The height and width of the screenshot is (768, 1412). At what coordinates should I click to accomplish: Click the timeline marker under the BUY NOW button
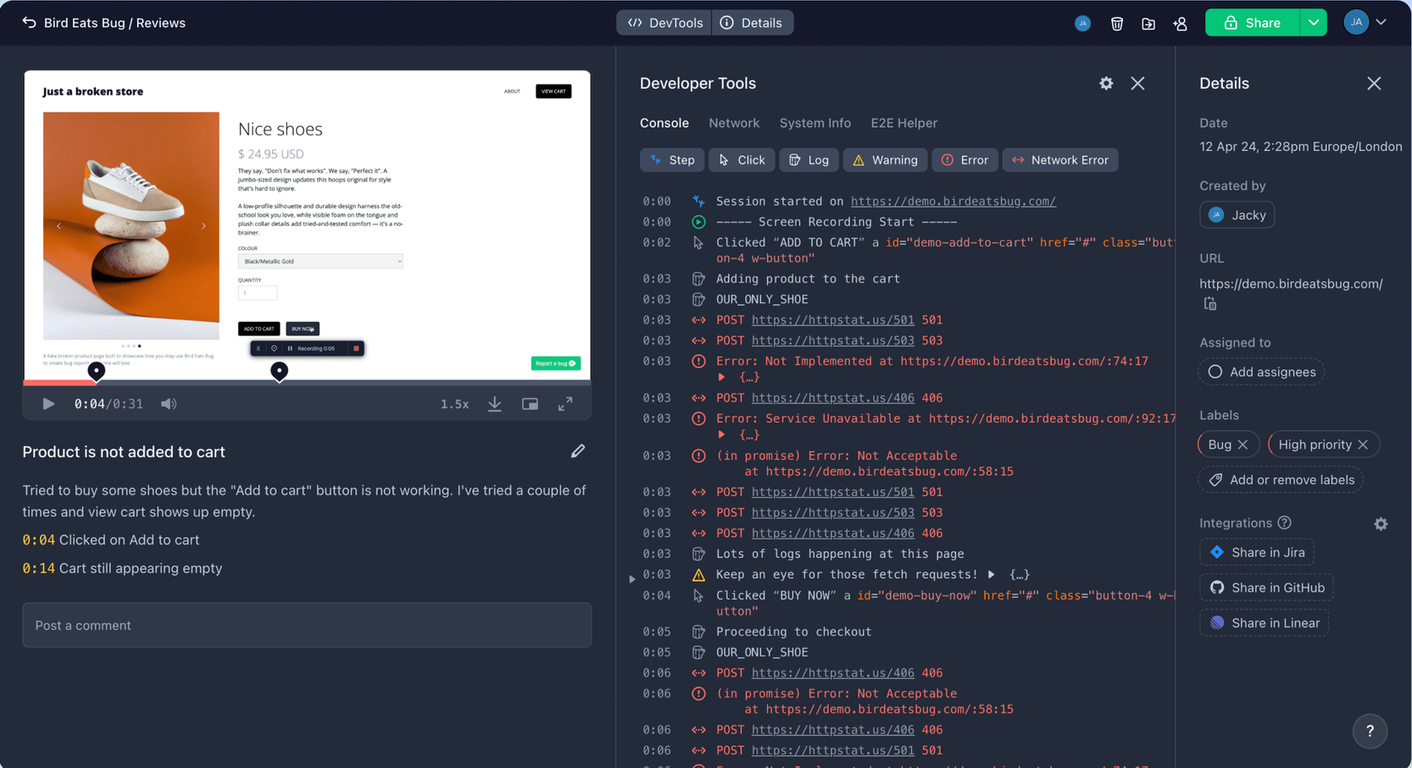[279, 371]
